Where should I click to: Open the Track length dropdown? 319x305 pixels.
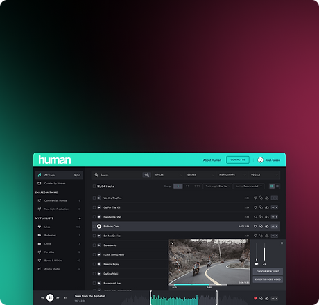pos(218,186)
